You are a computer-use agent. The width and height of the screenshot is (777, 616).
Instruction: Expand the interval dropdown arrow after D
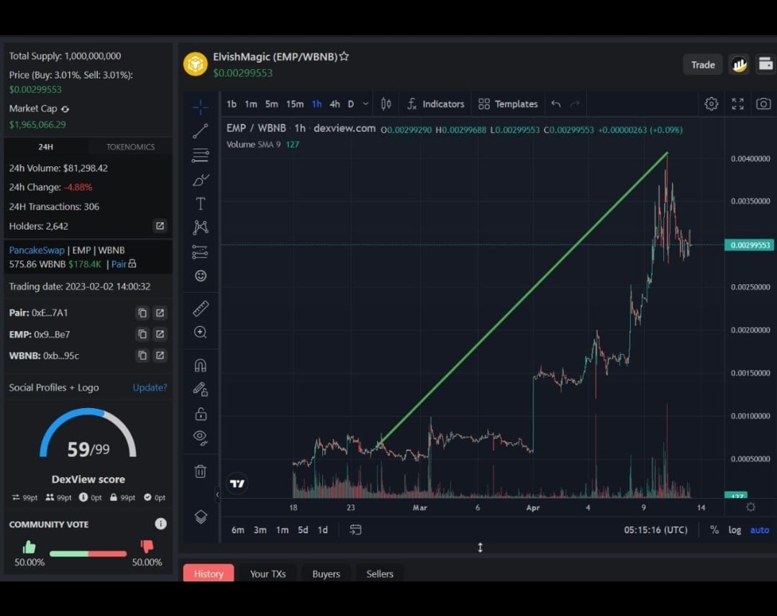coord(365,104)
